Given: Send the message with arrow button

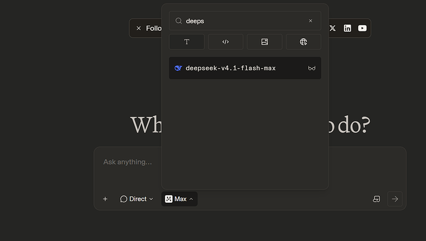Looking at the screenshot, I should click(395, 199).
